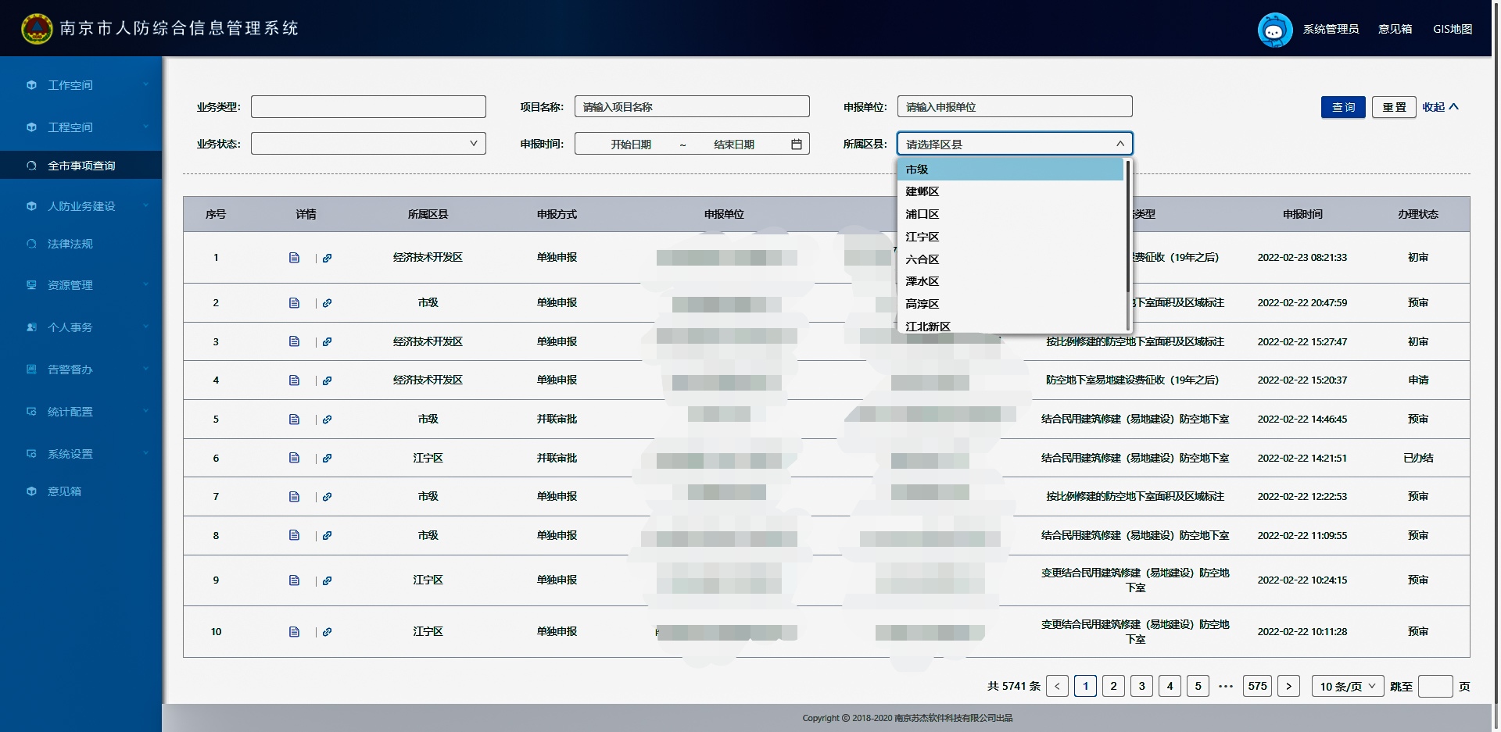Open the document detail icon in row 1

pyautogui.click(x=294, y=258)
